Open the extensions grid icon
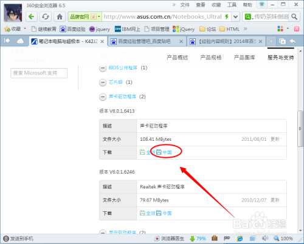Image resolution: width=304 pixels, height=244 pixels. click(x=280, y=29)
